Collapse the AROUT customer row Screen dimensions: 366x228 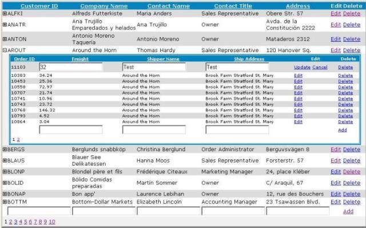(x=5, y=50)
